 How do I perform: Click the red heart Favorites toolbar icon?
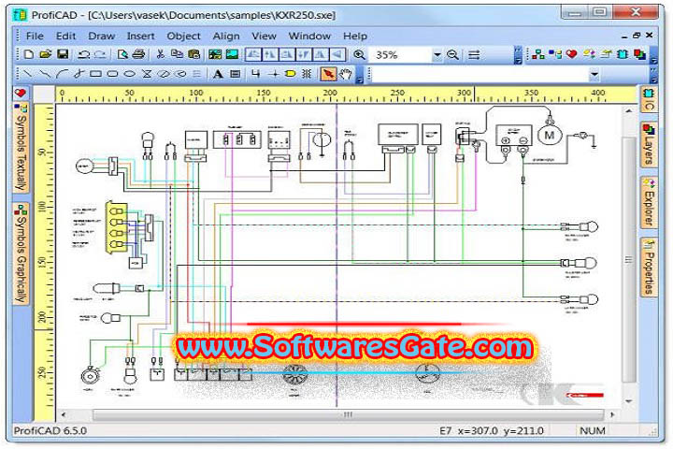(571, 54)
